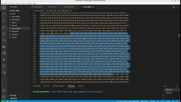Click the notifications bell in status bar
The image size is (181, 102).
click(177, 101)
